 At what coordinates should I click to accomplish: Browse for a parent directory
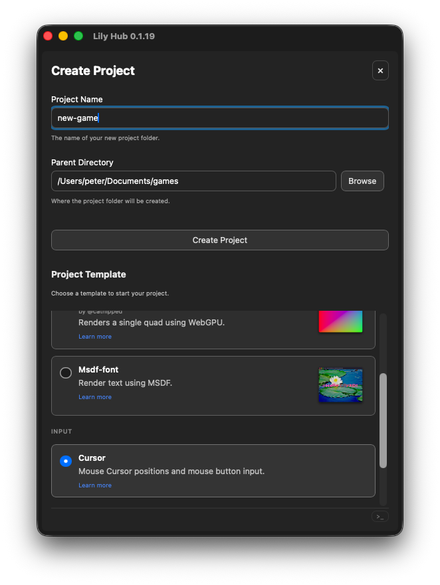pyautogui.click(x=362, y=181)
